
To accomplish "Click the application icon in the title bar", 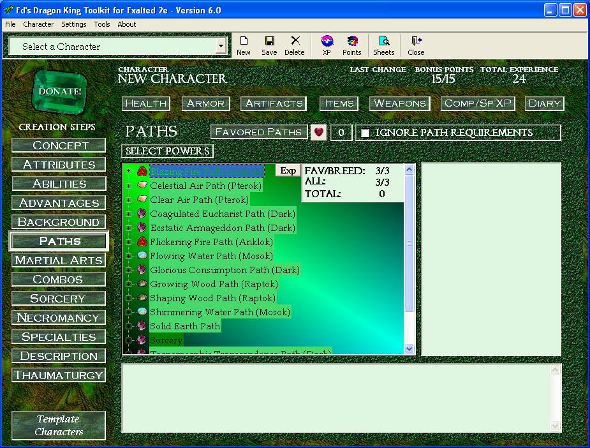I will pyautogui.click(x=8, y=10).
